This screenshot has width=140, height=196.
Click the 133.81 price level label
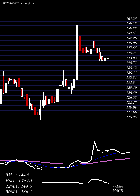point(132,78)
